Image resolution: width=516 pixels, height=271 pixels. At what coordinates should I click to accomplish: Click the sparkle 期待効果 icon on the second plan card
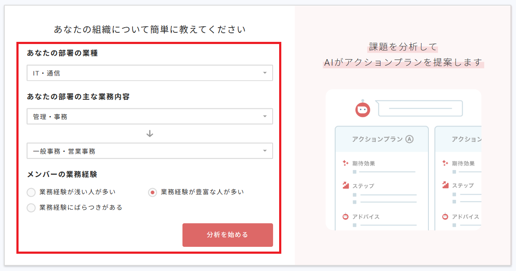pos(445,163)
